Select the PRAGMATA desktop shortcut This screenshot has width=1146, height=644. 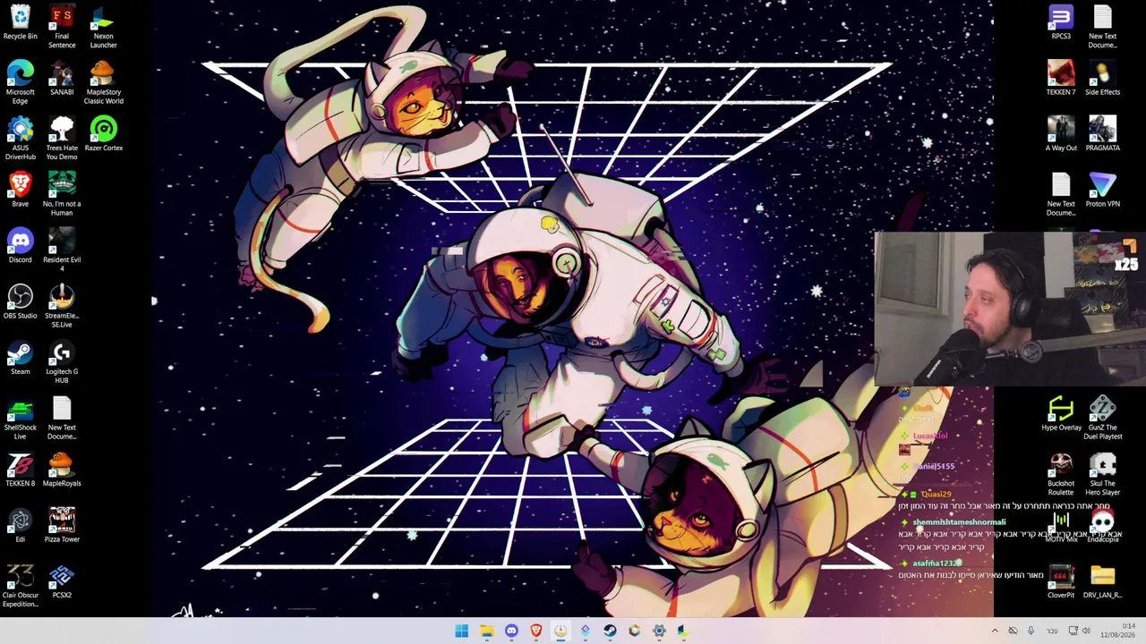1102,134
